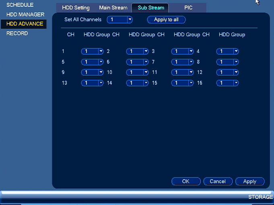Open HDD Group dropdown for channel 16
This screenshot has height=205, width=274.
coord(227,83)
